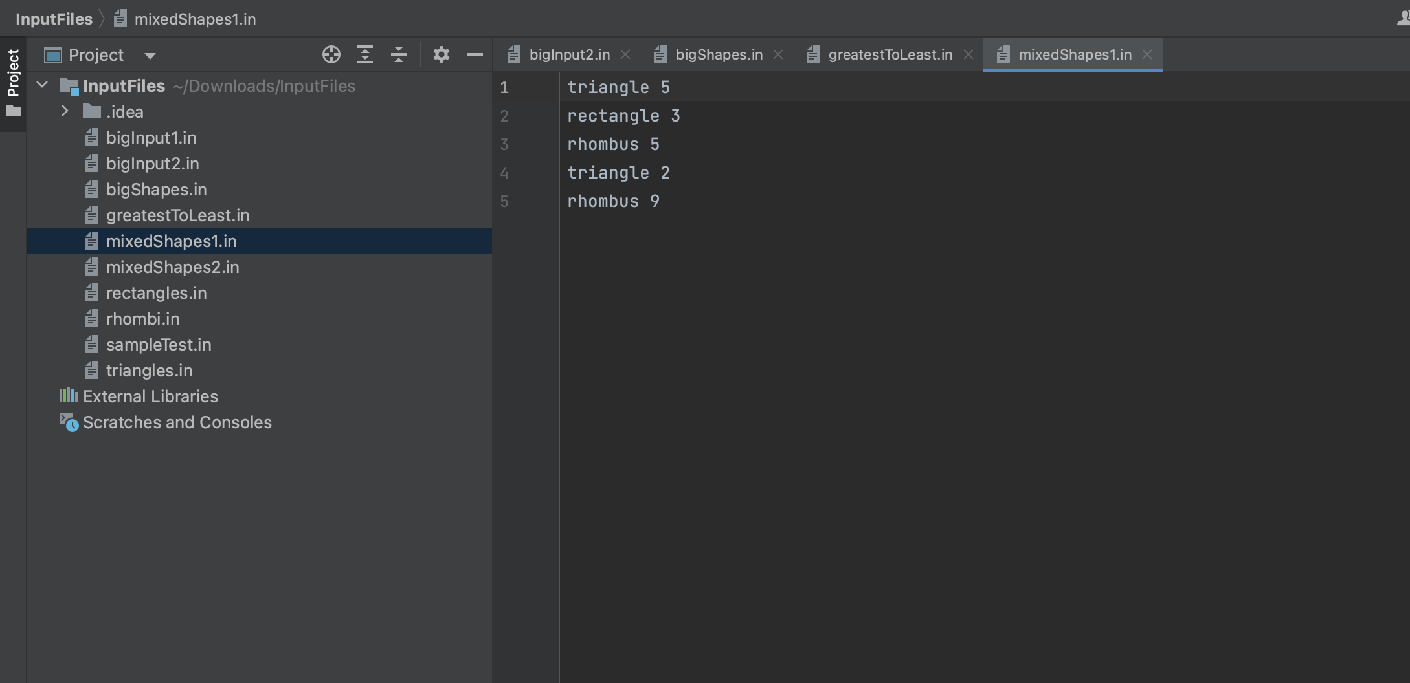This screenshot has width=1410, height=683.
Task: Click line number 3 in the gutter
Action: [x=504, y=144]
